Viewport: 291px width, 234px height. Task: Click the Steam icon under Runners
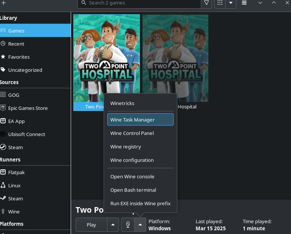(x=3, y=198)
